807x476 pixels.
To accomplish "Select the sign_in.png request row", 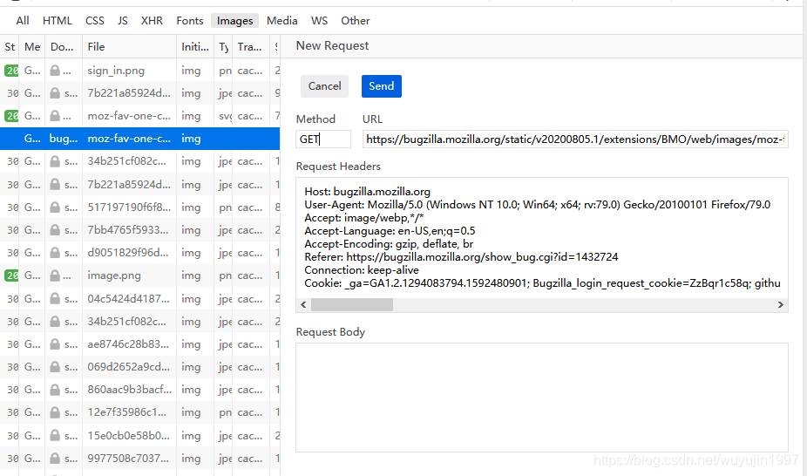I will click(140, 71).
